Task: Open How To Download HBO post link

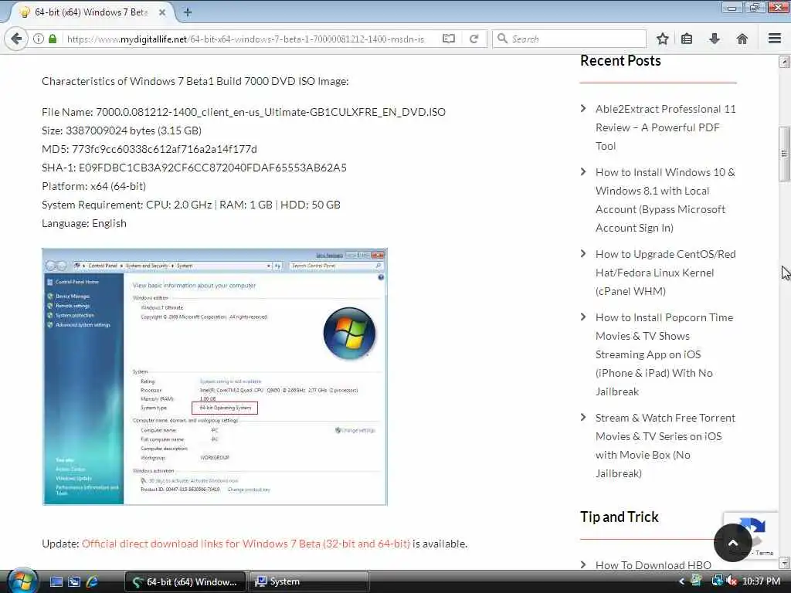Action: pos(654,564)
